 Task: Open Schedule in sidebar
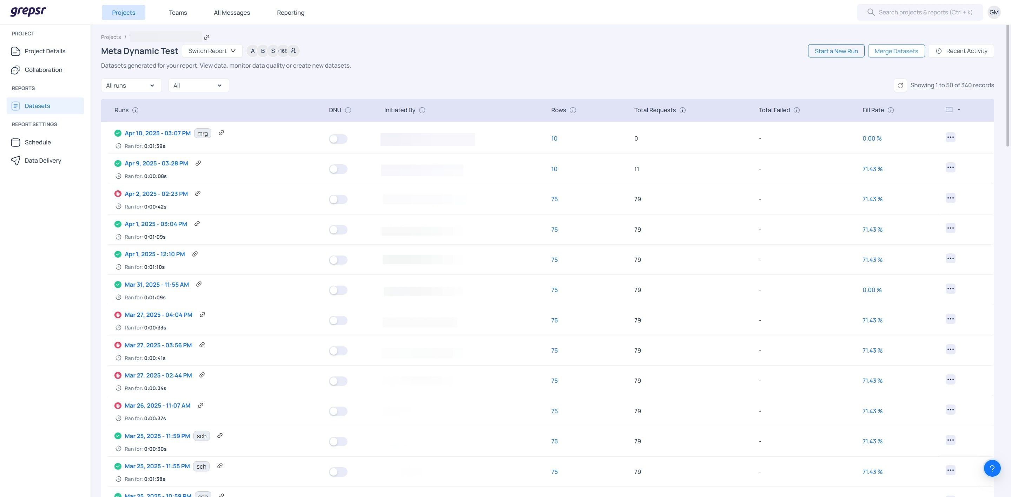(45, 142)
